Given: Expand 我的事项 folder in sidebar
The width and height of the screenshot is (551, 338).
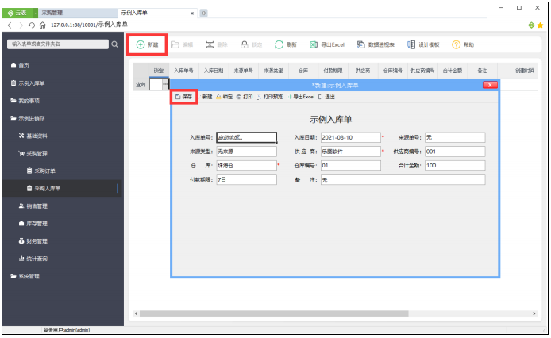Looking at the screenshot, I should (x=25, y=101).
